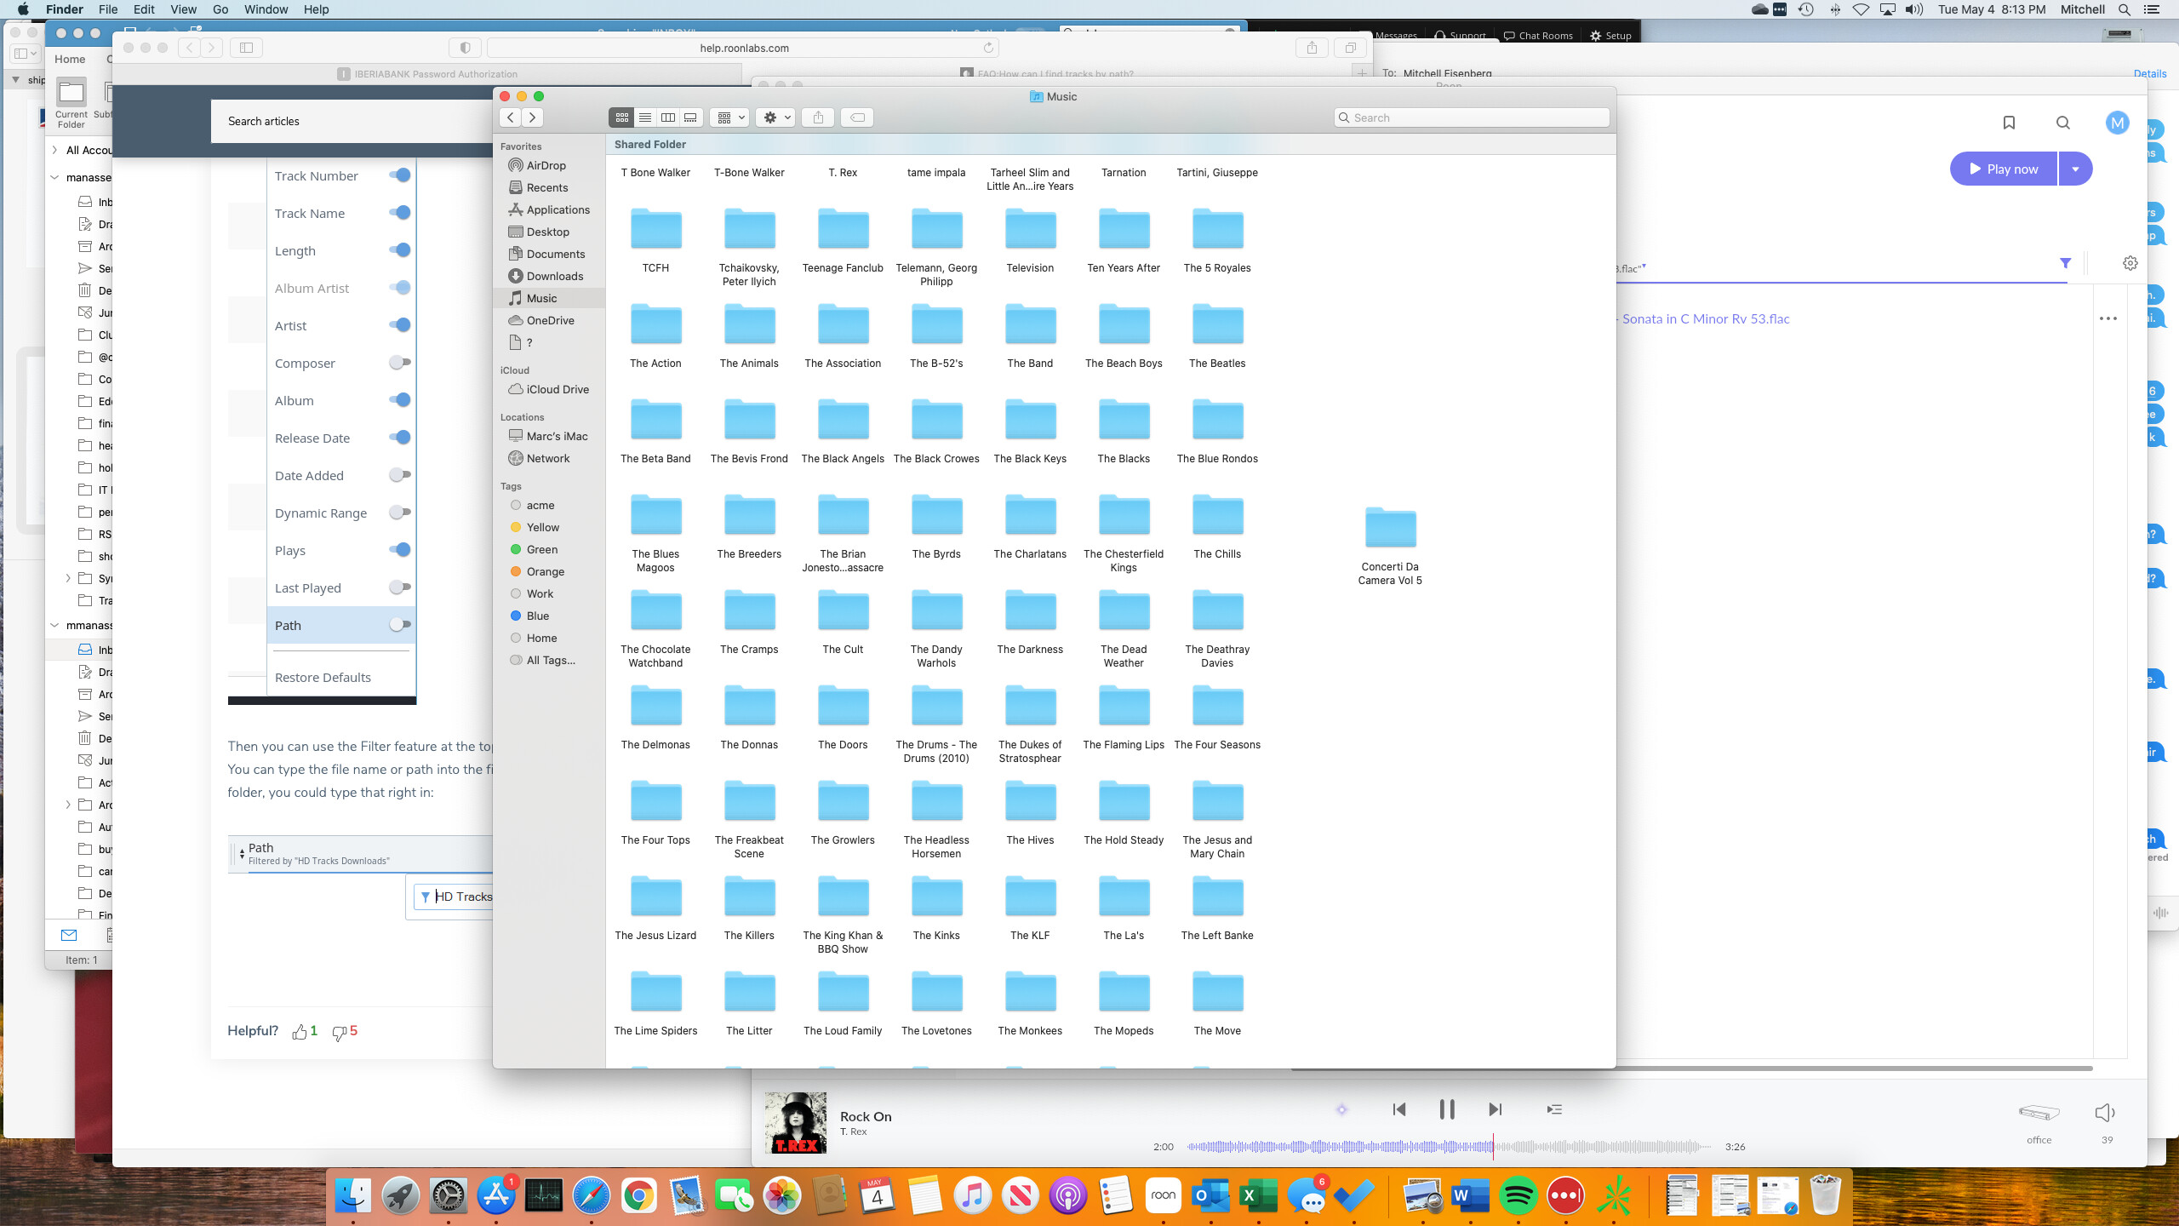Open Roon track list settings gear

click(x=2130, y=263)
